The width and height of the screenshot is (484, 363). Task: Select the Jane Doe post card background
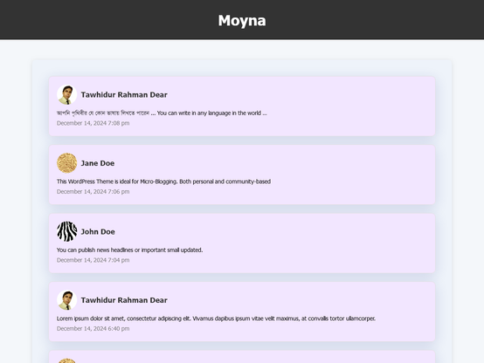pyautogui.click(x=242, y=175)
